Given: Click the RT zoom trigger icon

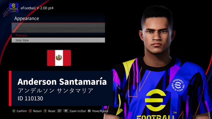Looking at the screenshot, I should 66,111.
